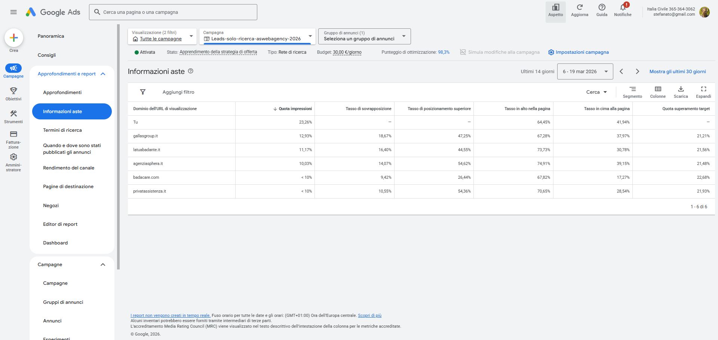The height and width of the screenshot is (340, 718).
Task: Open Impostazioni campagna link
Action: (582, 52)
